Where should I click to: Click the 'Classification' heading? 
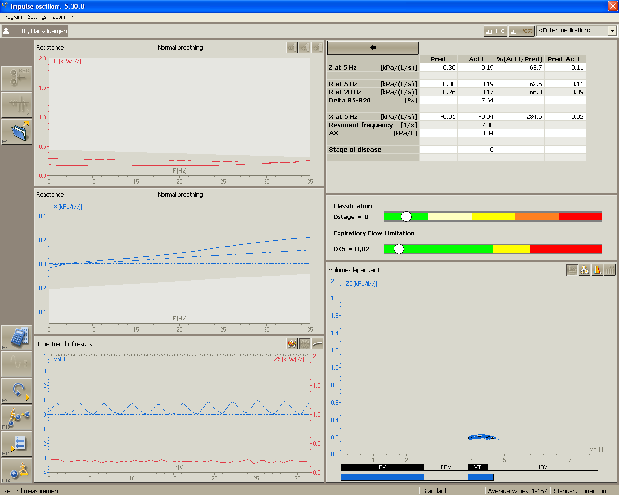pos(353,206)
